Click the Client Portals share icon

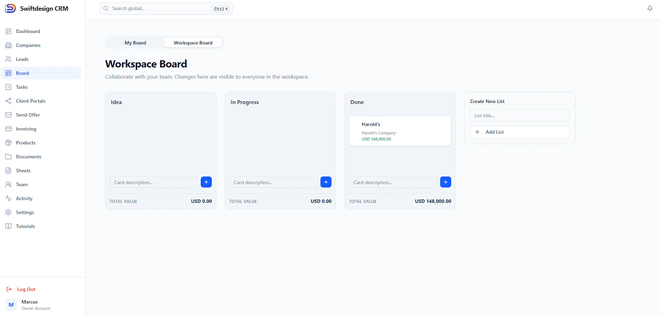click(x=8, y=101)
